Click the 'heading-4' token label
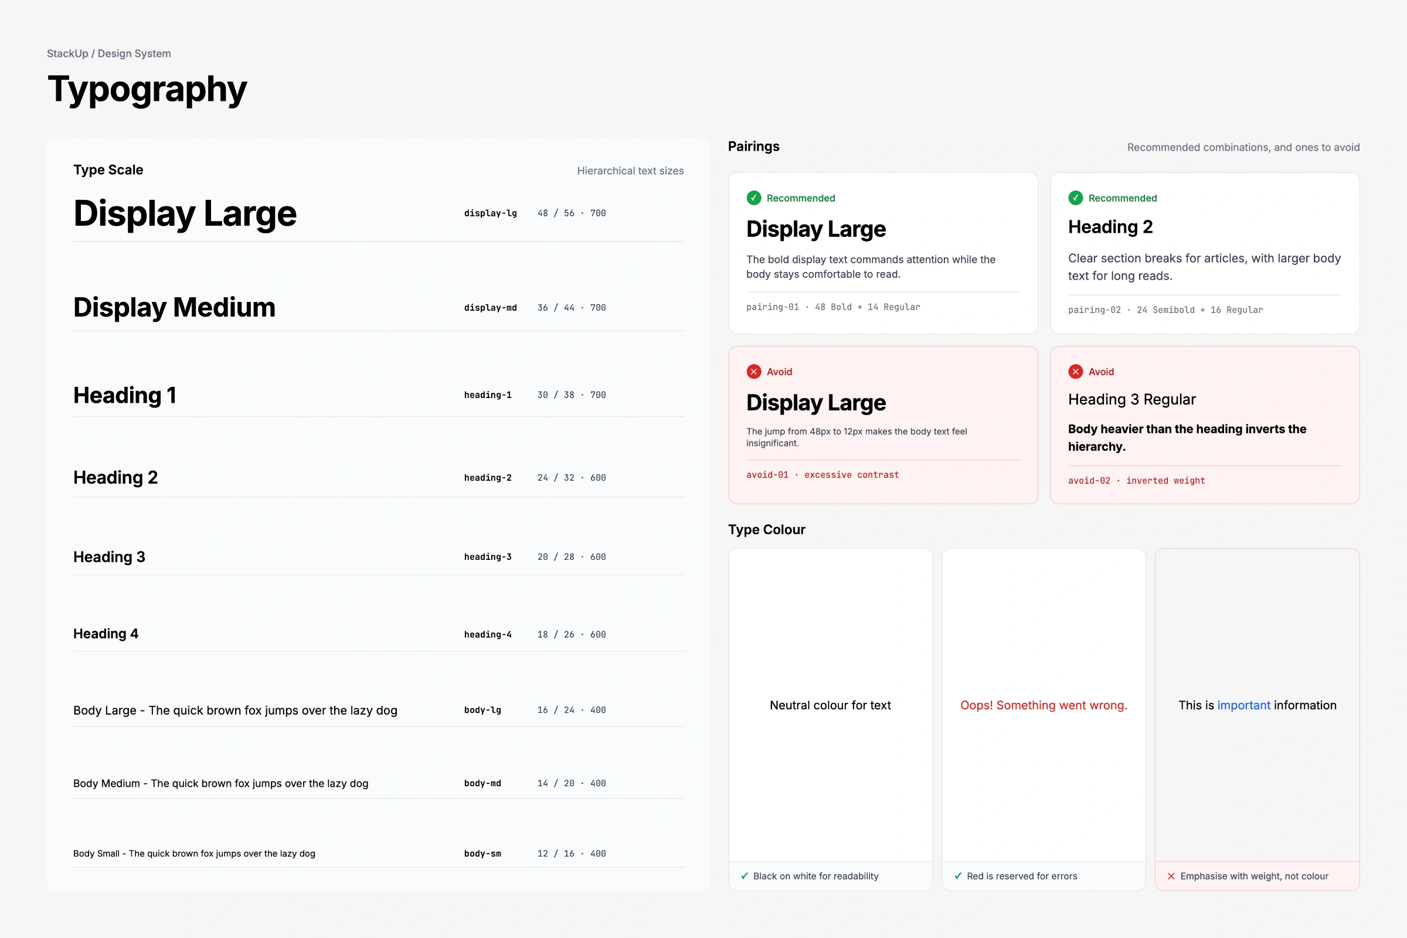This screenshot has width=1407, height=938. 488,634
